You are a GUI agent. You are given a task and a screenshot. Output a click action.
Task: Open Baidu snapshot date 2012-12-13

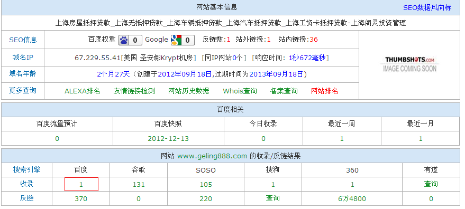[x=168, y=139]
